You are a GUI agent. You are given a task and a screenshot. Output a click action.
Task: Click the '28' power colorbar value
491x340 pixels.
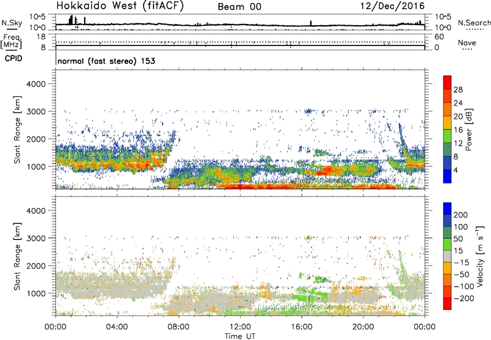pyautogui.click(x=458, y=90)
